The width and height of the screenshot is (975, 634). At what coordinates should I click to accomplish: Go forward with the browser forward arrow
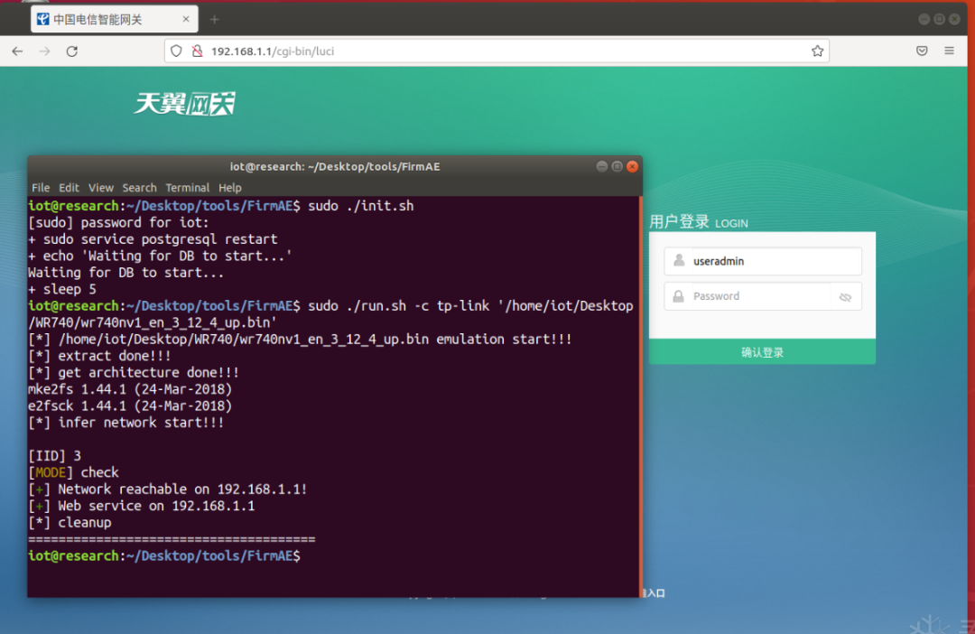point(45,51)
